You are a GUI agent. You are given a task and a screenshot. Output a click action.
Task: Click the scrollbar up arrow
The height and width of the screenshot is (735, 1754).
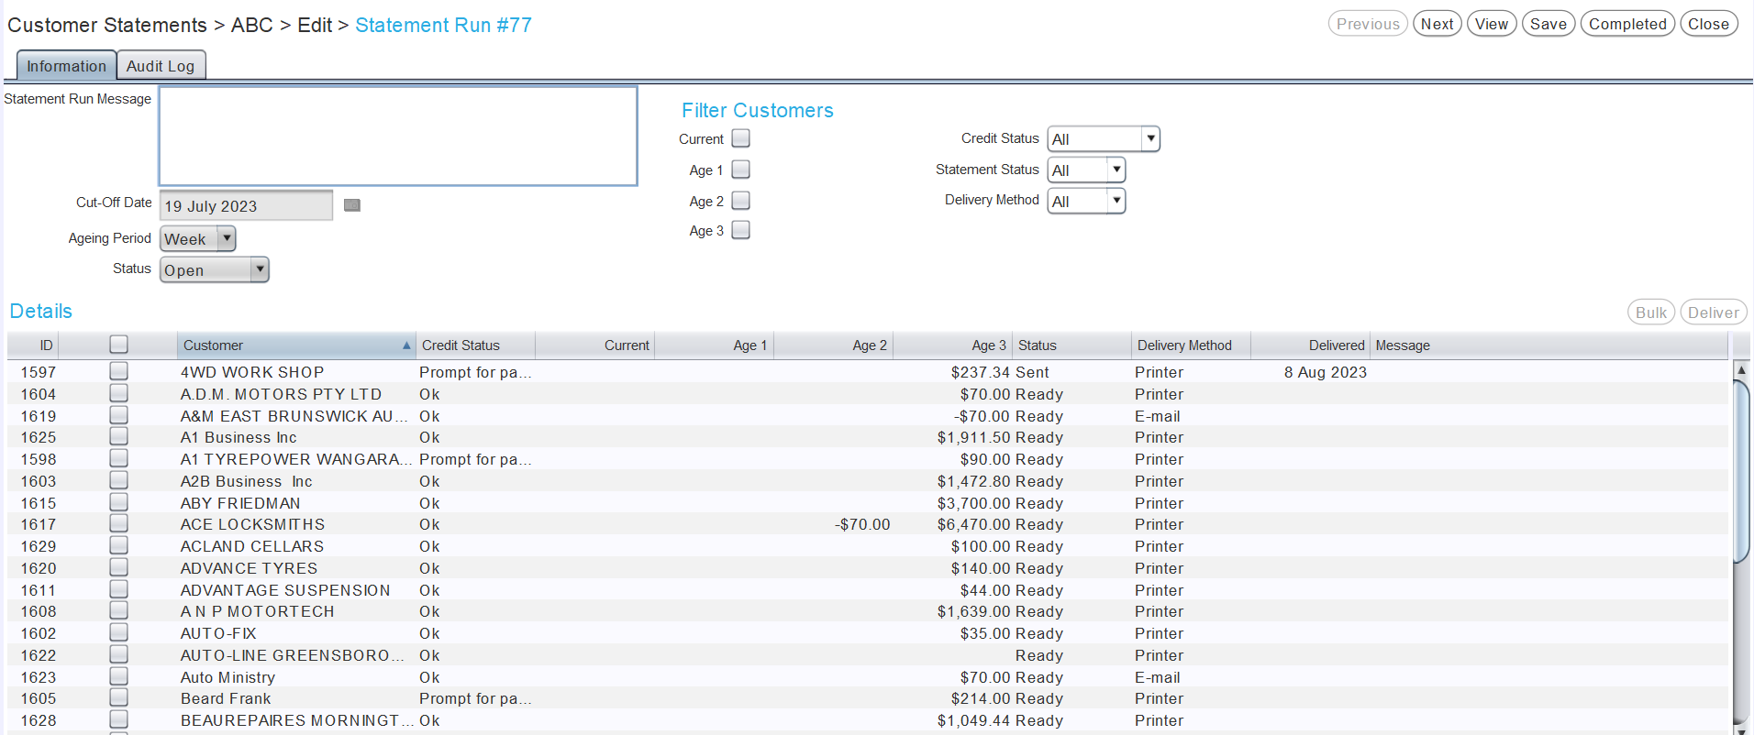1741,369
